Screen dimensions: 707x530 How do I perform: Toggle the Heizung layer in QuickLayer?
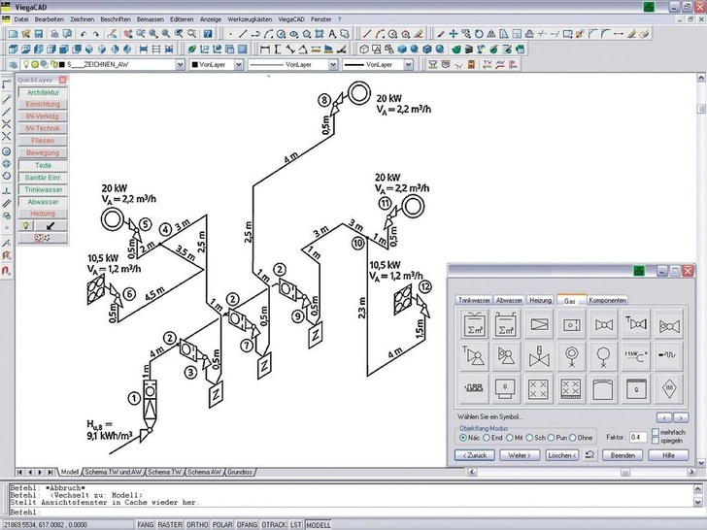pyautogui.click(x=42, y=213)
